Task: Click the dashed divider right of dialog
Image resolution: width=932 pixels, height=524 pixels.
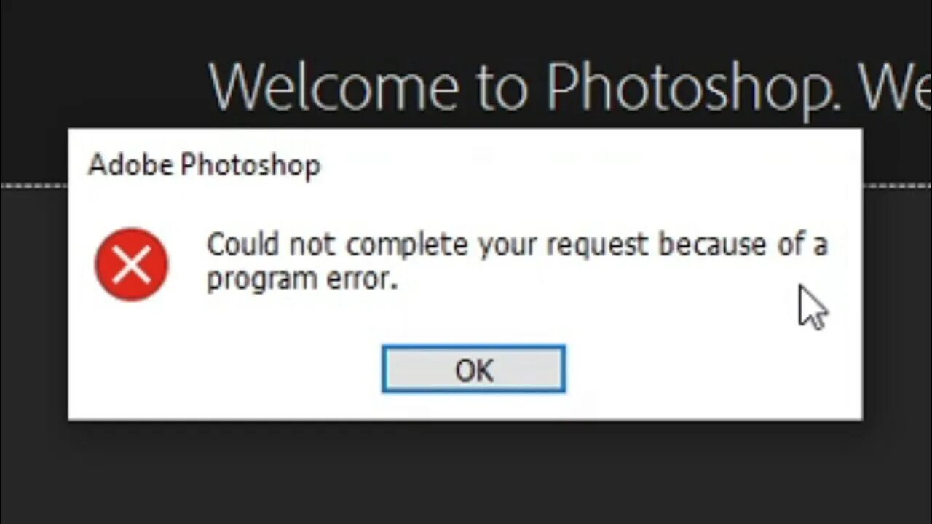Action: [897, 186]
